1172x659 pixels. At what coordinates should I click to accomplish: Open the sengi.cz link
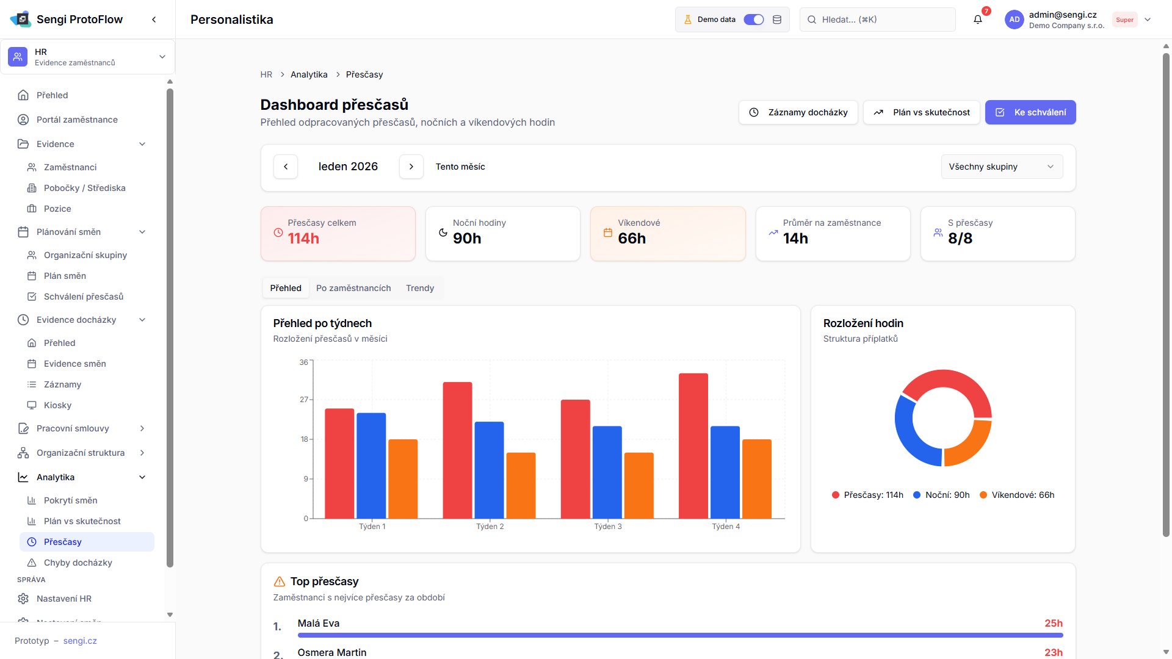pos(80,641)
